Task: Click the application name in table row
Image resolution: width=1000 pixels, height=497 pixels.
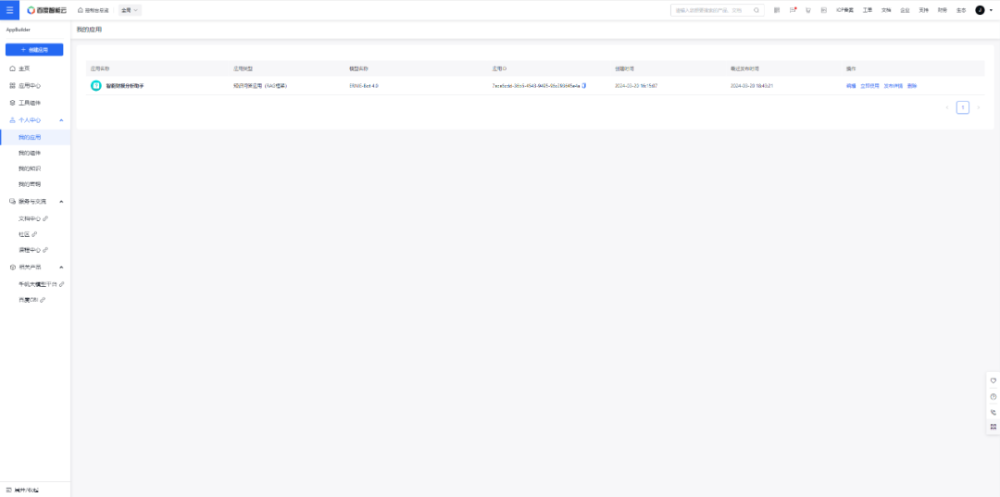Action: (124, 85)
